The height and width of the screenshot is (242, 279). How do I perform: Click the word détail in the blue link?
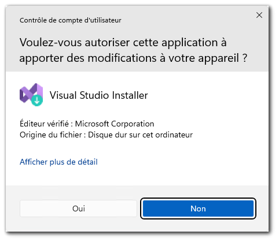pyautogui.click(x=87, y=162)
